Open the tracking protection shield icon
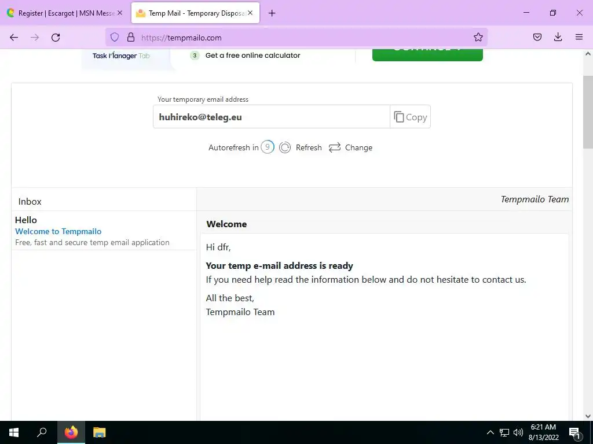This screenshot has height=444, width=593. [x=115, y=37]
